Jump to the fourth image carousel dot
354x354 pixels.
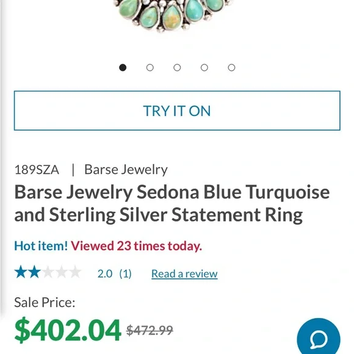(x=204, y=68)
